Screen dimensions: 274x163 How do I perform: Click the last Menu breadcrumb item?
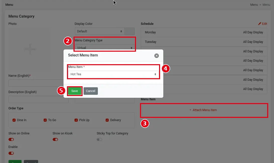(x=266, y=5)
